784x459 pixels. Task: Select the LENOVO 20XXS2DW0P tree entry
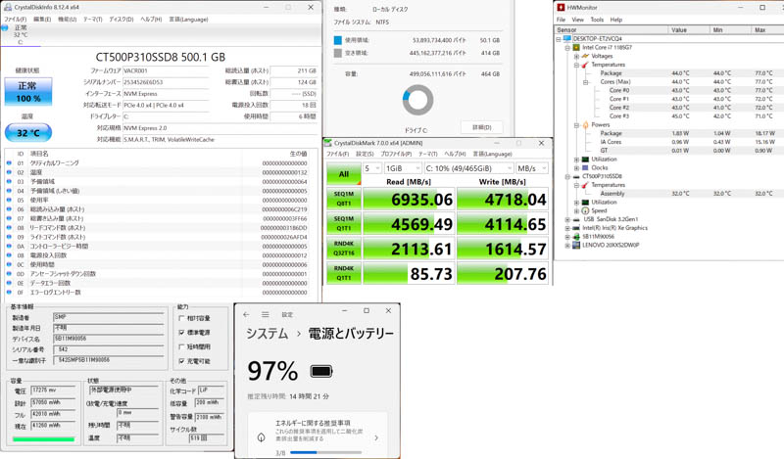(x=610, y=245)
